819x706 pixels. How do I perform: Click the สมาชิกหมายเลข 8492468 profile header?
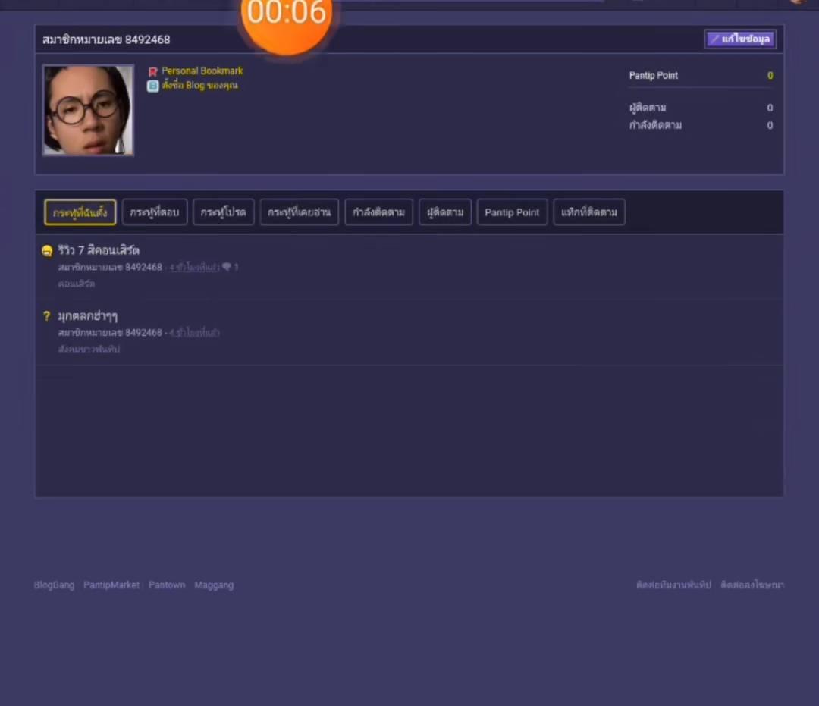106,39
